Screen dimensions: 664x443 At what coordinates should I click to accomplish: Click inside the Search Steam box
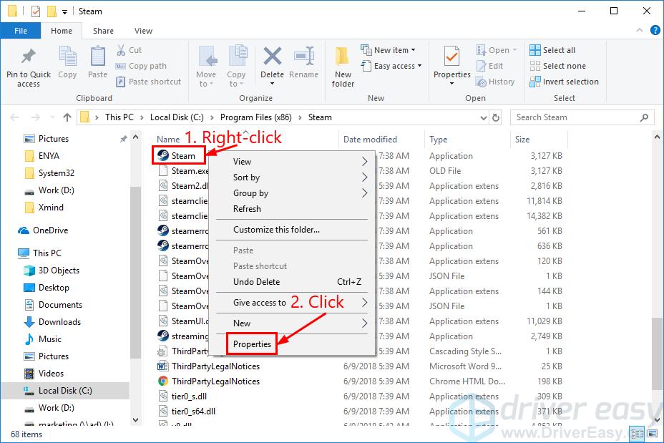click(x=572, y=117)
